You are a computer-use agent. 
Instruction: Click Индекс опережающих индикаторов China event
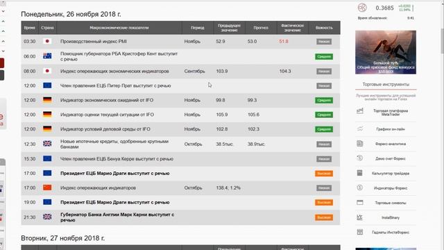click(98, 187)
